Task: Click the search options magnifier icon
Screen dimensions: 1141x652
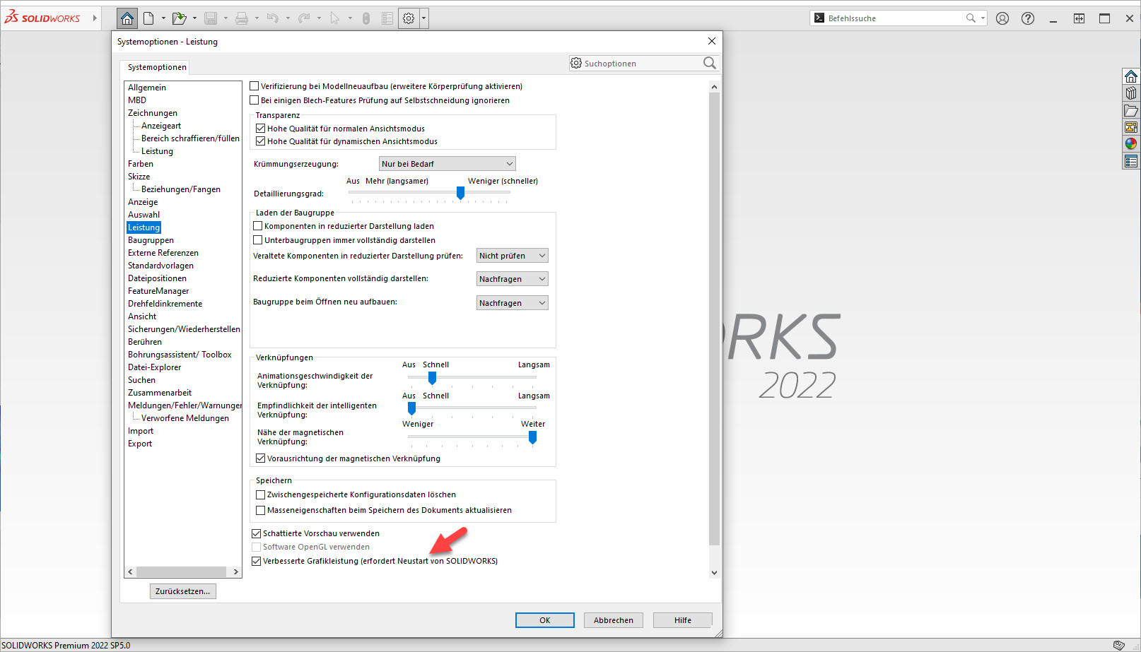Action: click(710, 64)
